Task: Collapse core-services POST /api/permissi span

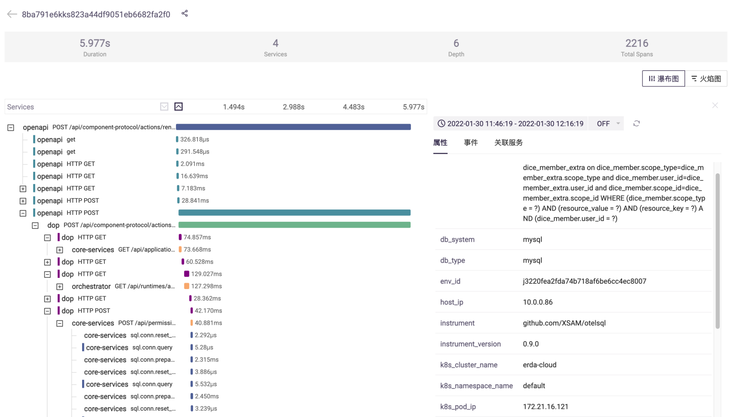Action: click(x=60, y=323)
